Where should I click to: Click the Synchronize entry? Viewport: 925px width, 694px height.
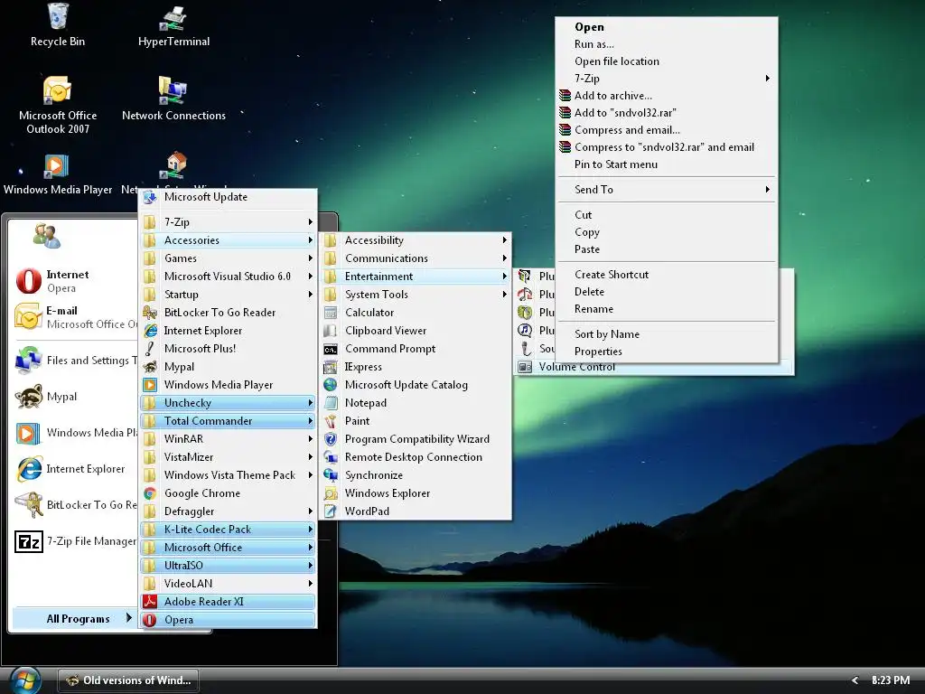tap(416, 475)
